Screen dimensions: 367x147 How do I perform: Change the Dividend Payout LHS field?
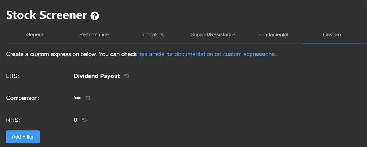pyautogui.click(x=97, y=76)
